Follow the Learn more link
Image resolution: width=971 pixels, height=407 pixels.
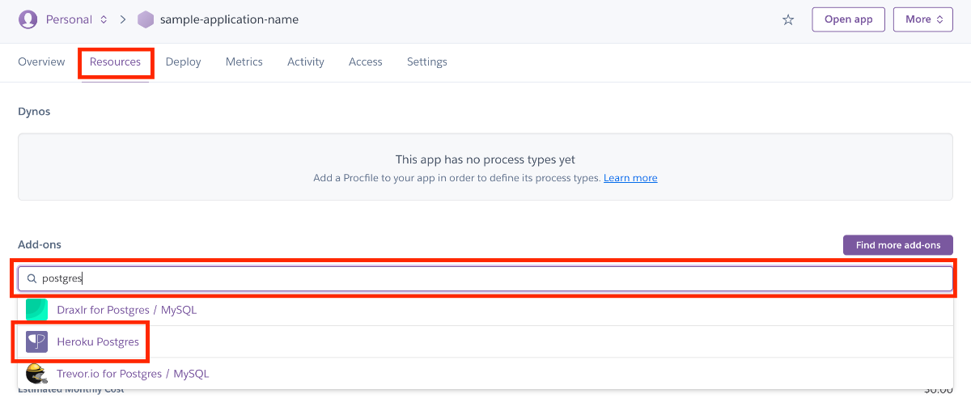[x=630, y=178]
